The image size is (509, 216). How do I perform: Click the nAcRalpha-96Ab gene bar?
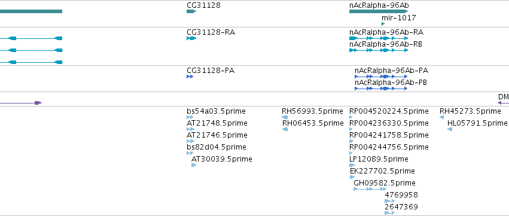(379, 11)
